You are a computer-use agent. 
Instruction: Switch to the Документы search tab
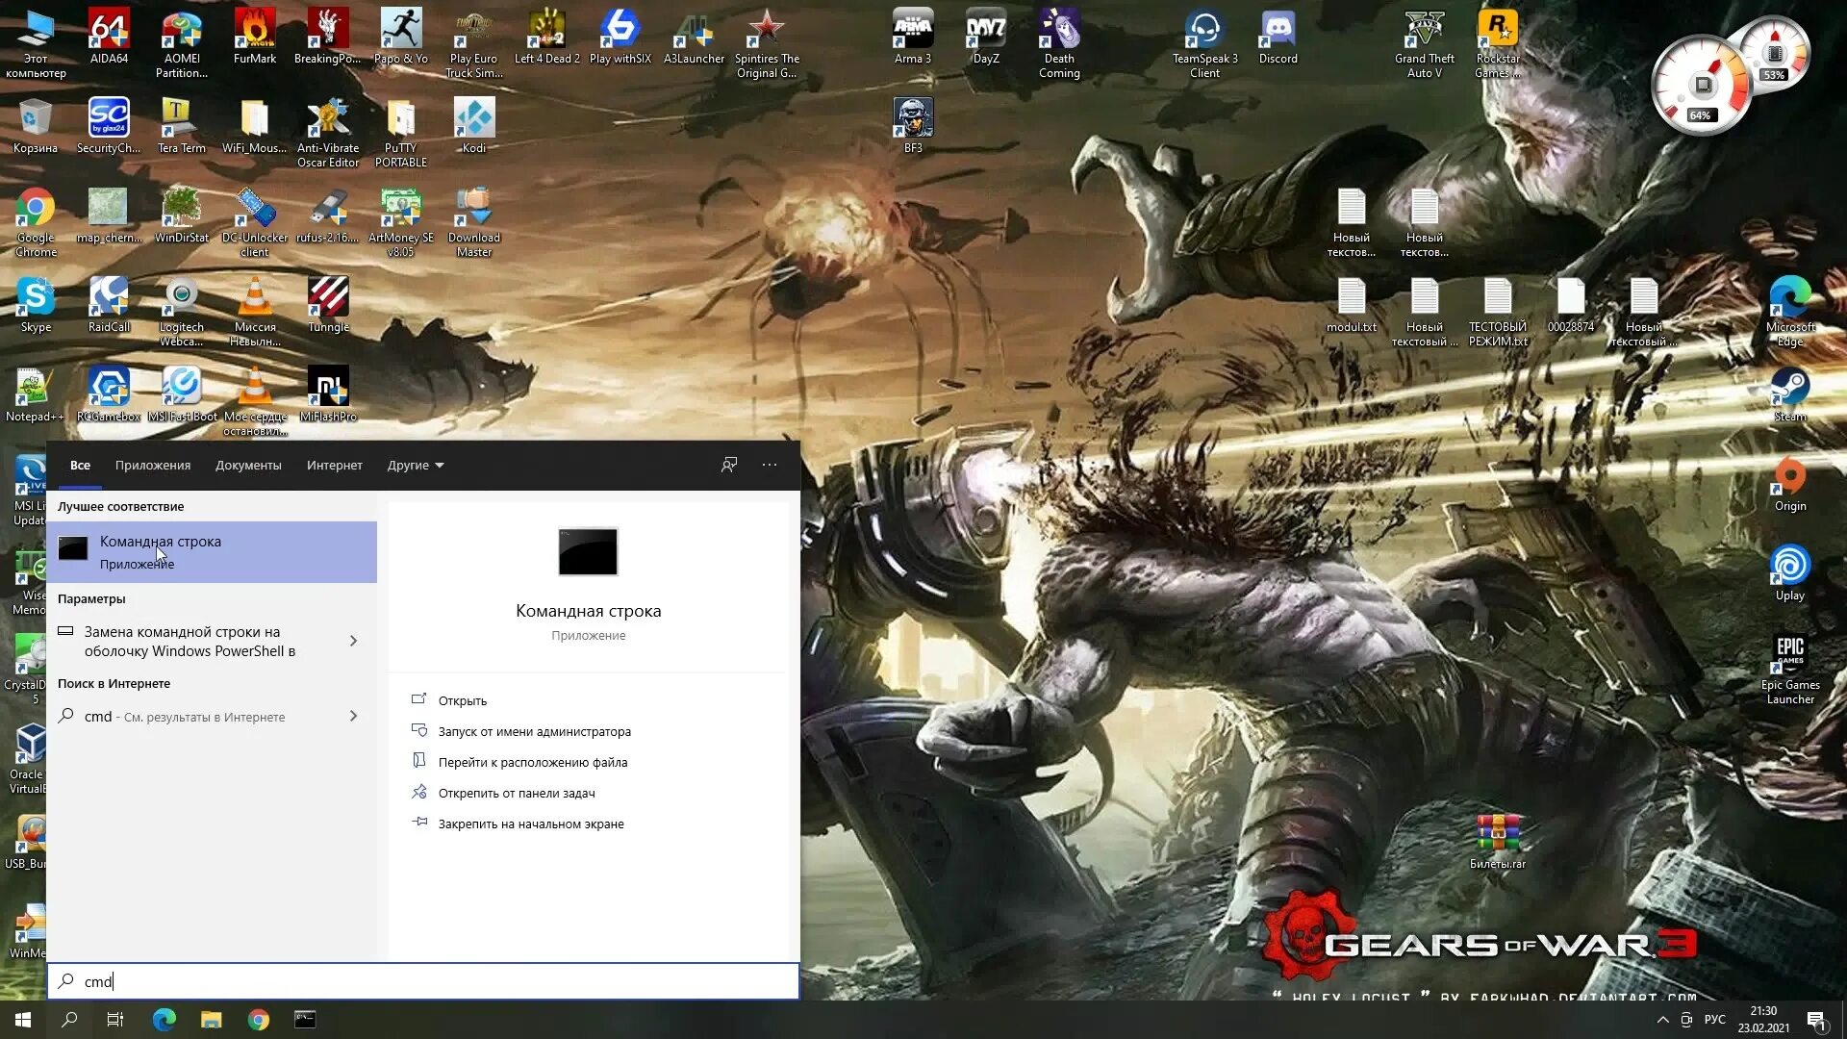(x=248, y=465)
